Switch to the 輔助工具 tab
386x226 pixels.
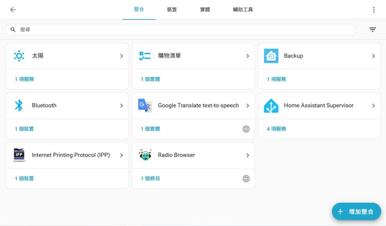[243, 10]
